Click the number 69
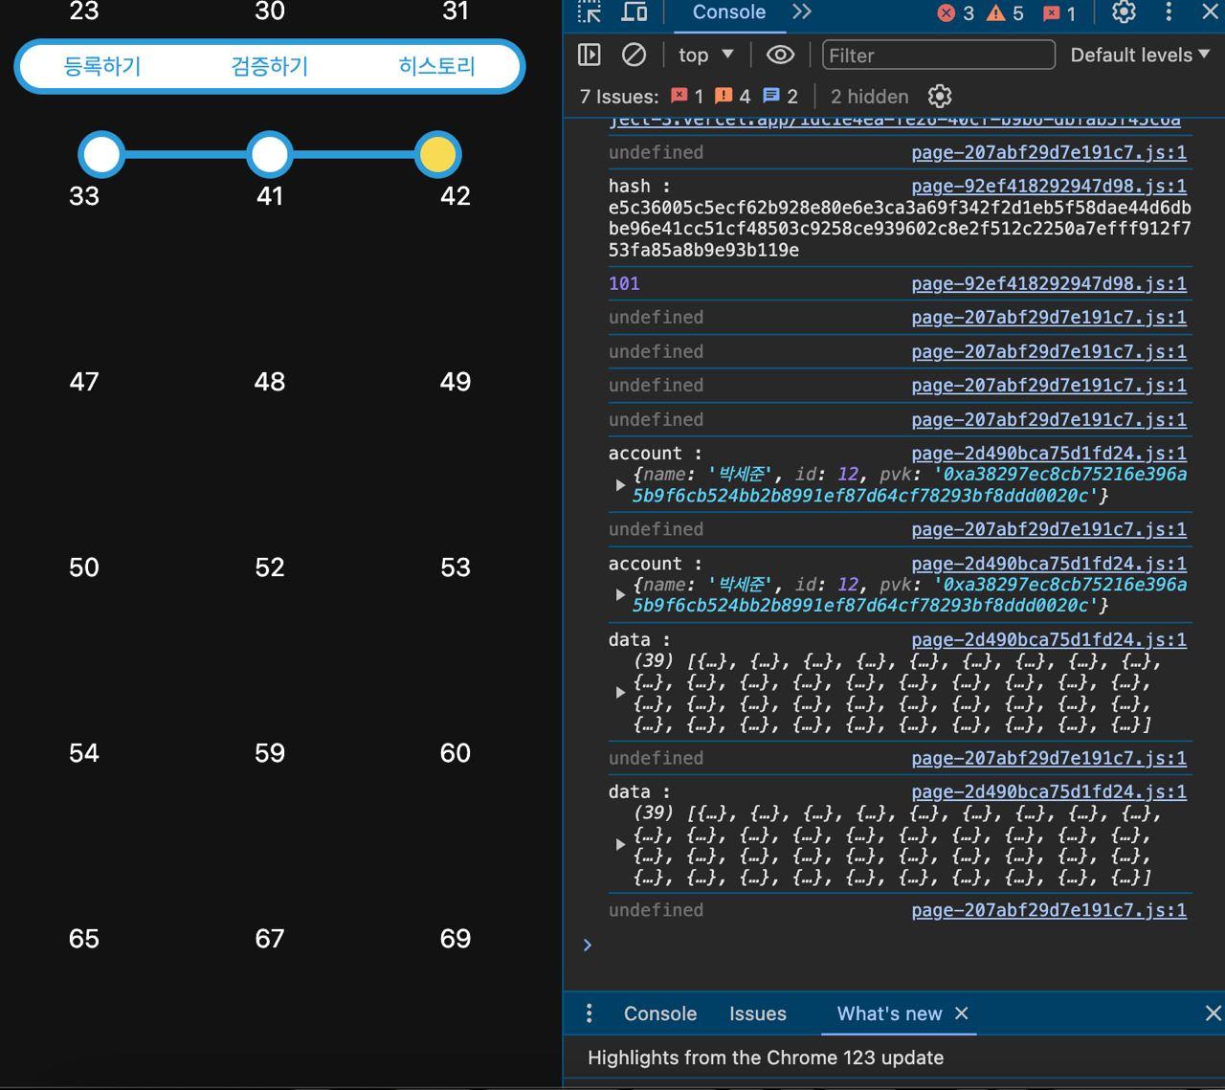 pyautogui.click(x=456, y=939)
